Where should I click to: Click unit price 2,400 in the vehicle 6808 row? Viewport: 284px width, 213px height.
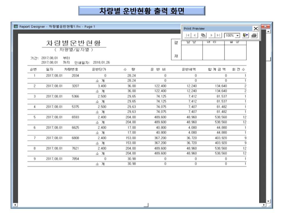coord(102,138)
